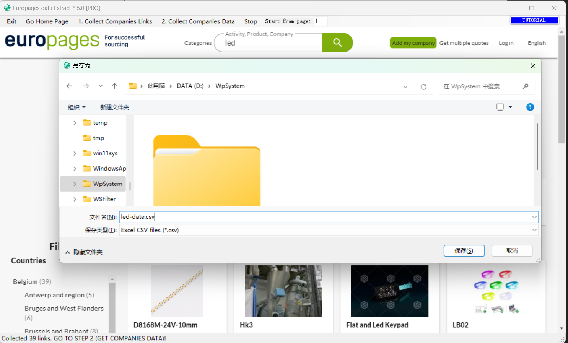
Task: Open "2. Collect Companies Data" menu
Action: [198, 21]
